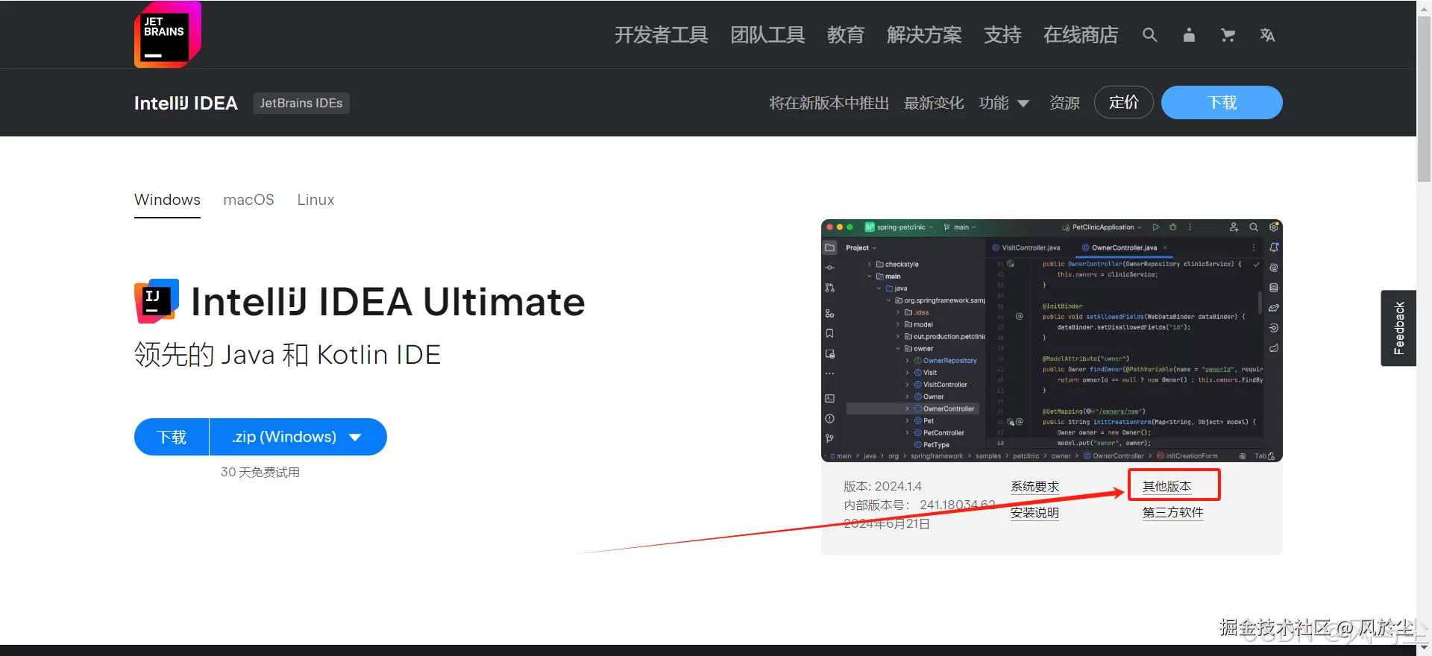Open 解决方案 menu
The height and width of the screenshot is (656, 1432).
click(x=924, y=35)
